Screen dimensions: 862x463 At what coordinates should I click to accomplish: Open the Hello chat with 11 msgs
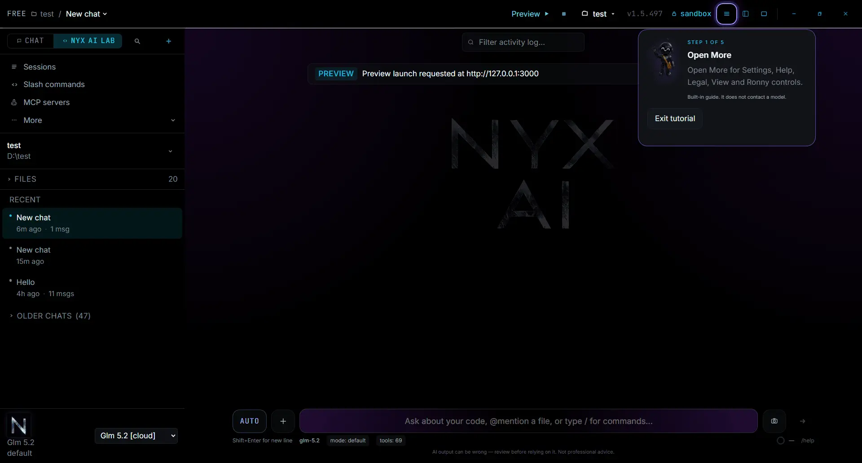(92, 288)
